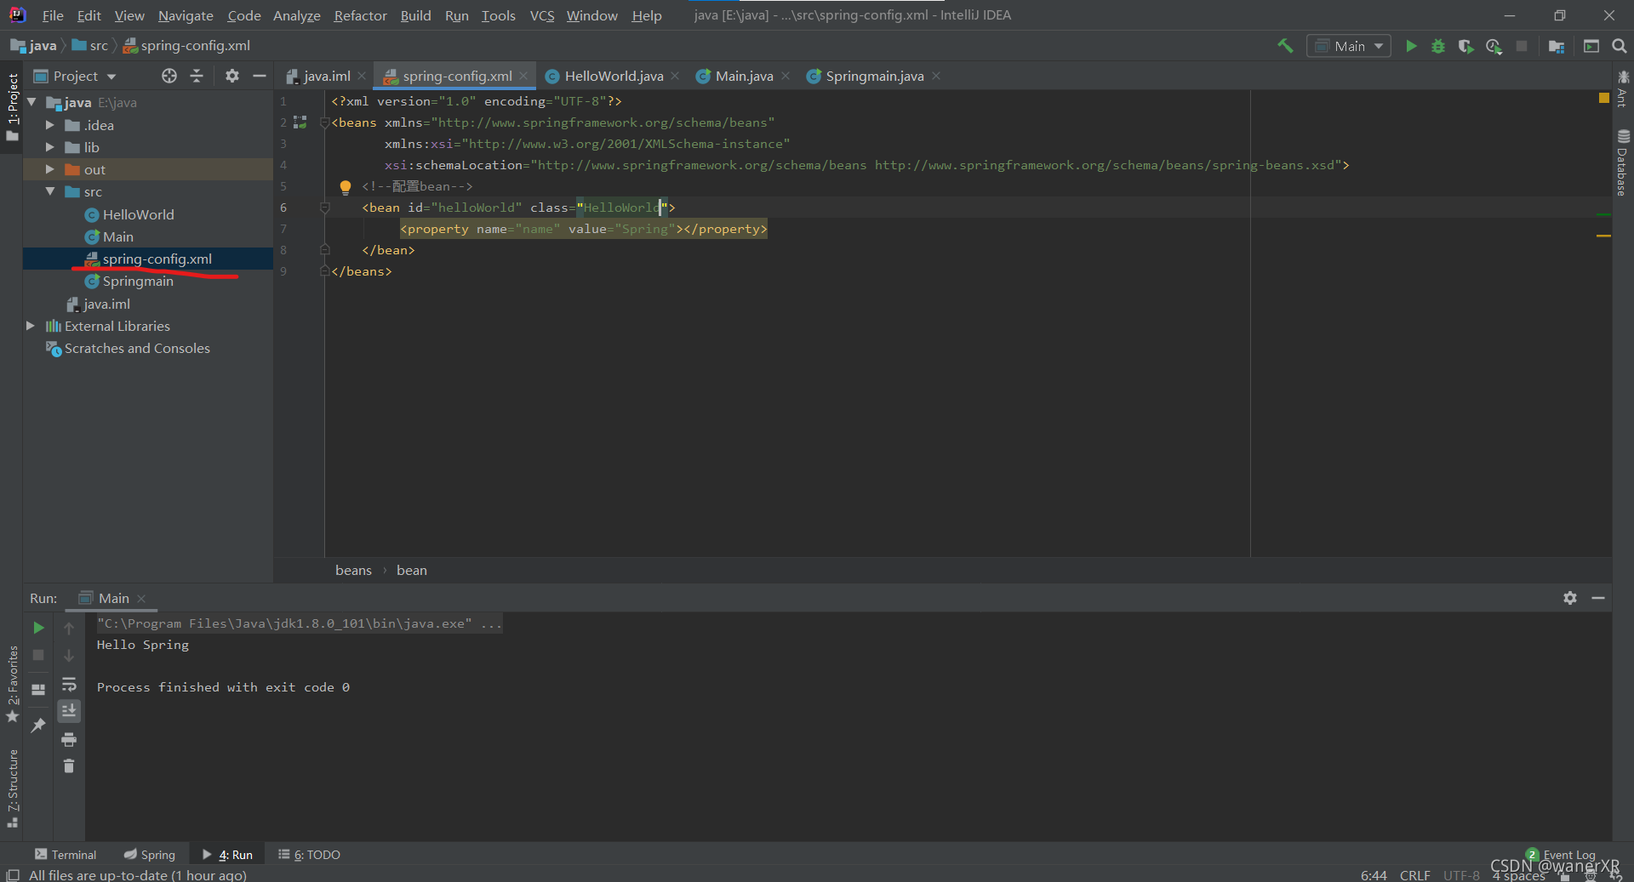Select Scratches and Consoles node
Screen dimensions: 1634x882
coord(137,348)
